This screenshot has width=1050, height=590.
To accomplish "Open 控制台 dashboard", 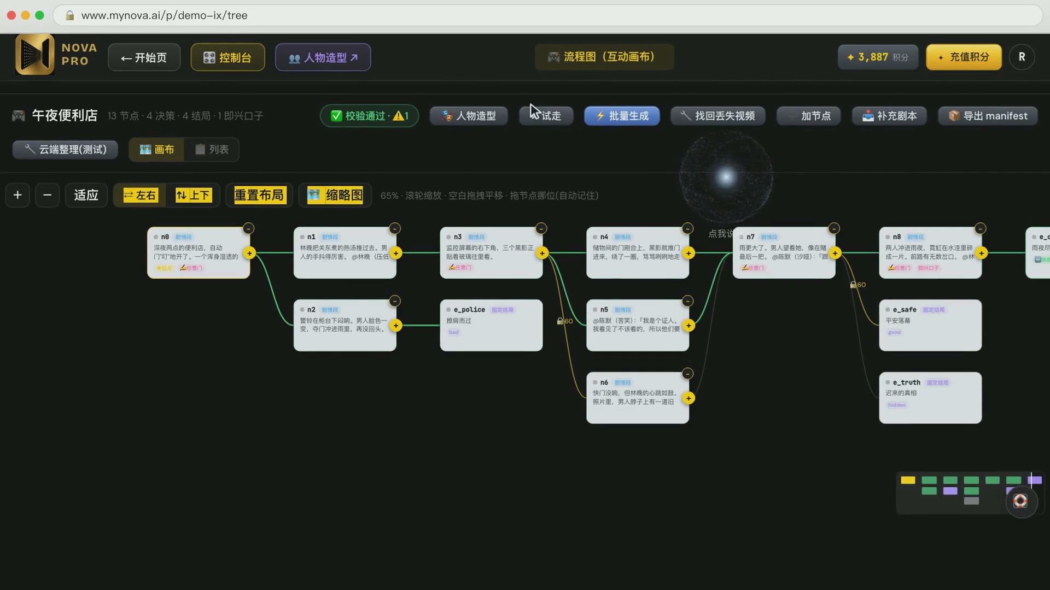I will pyautogui.click(x=227, y=57).
